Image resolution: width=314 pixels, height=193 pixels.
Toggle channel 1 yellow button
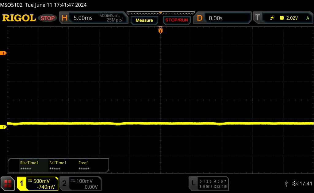[21, 184]
